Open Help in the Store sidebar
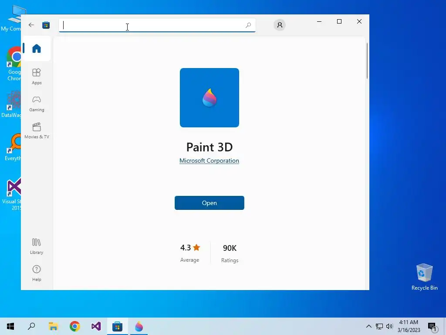This screenshot has height=335, width=446. coord(37,273)
